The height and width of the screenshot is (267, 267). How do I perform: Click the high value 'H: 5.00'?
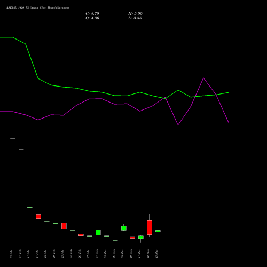pyautogui.click(x=135, y=14)
